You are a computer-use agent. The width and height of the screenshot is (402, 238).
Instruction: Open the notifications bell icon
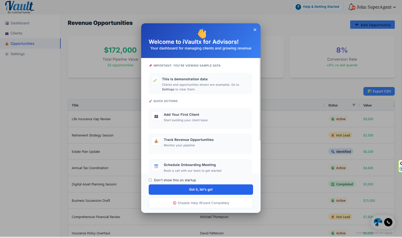[351, 7]
